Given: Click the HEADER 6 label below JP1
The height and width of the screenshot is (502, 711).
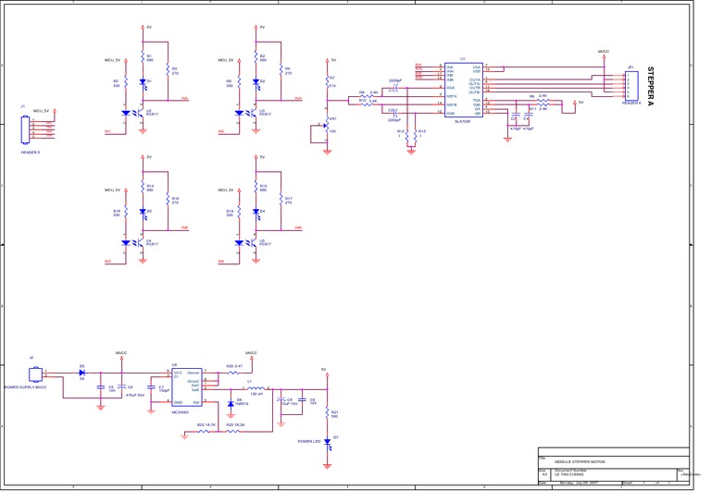Looking at the screenshot, I should tap(631, 103).
